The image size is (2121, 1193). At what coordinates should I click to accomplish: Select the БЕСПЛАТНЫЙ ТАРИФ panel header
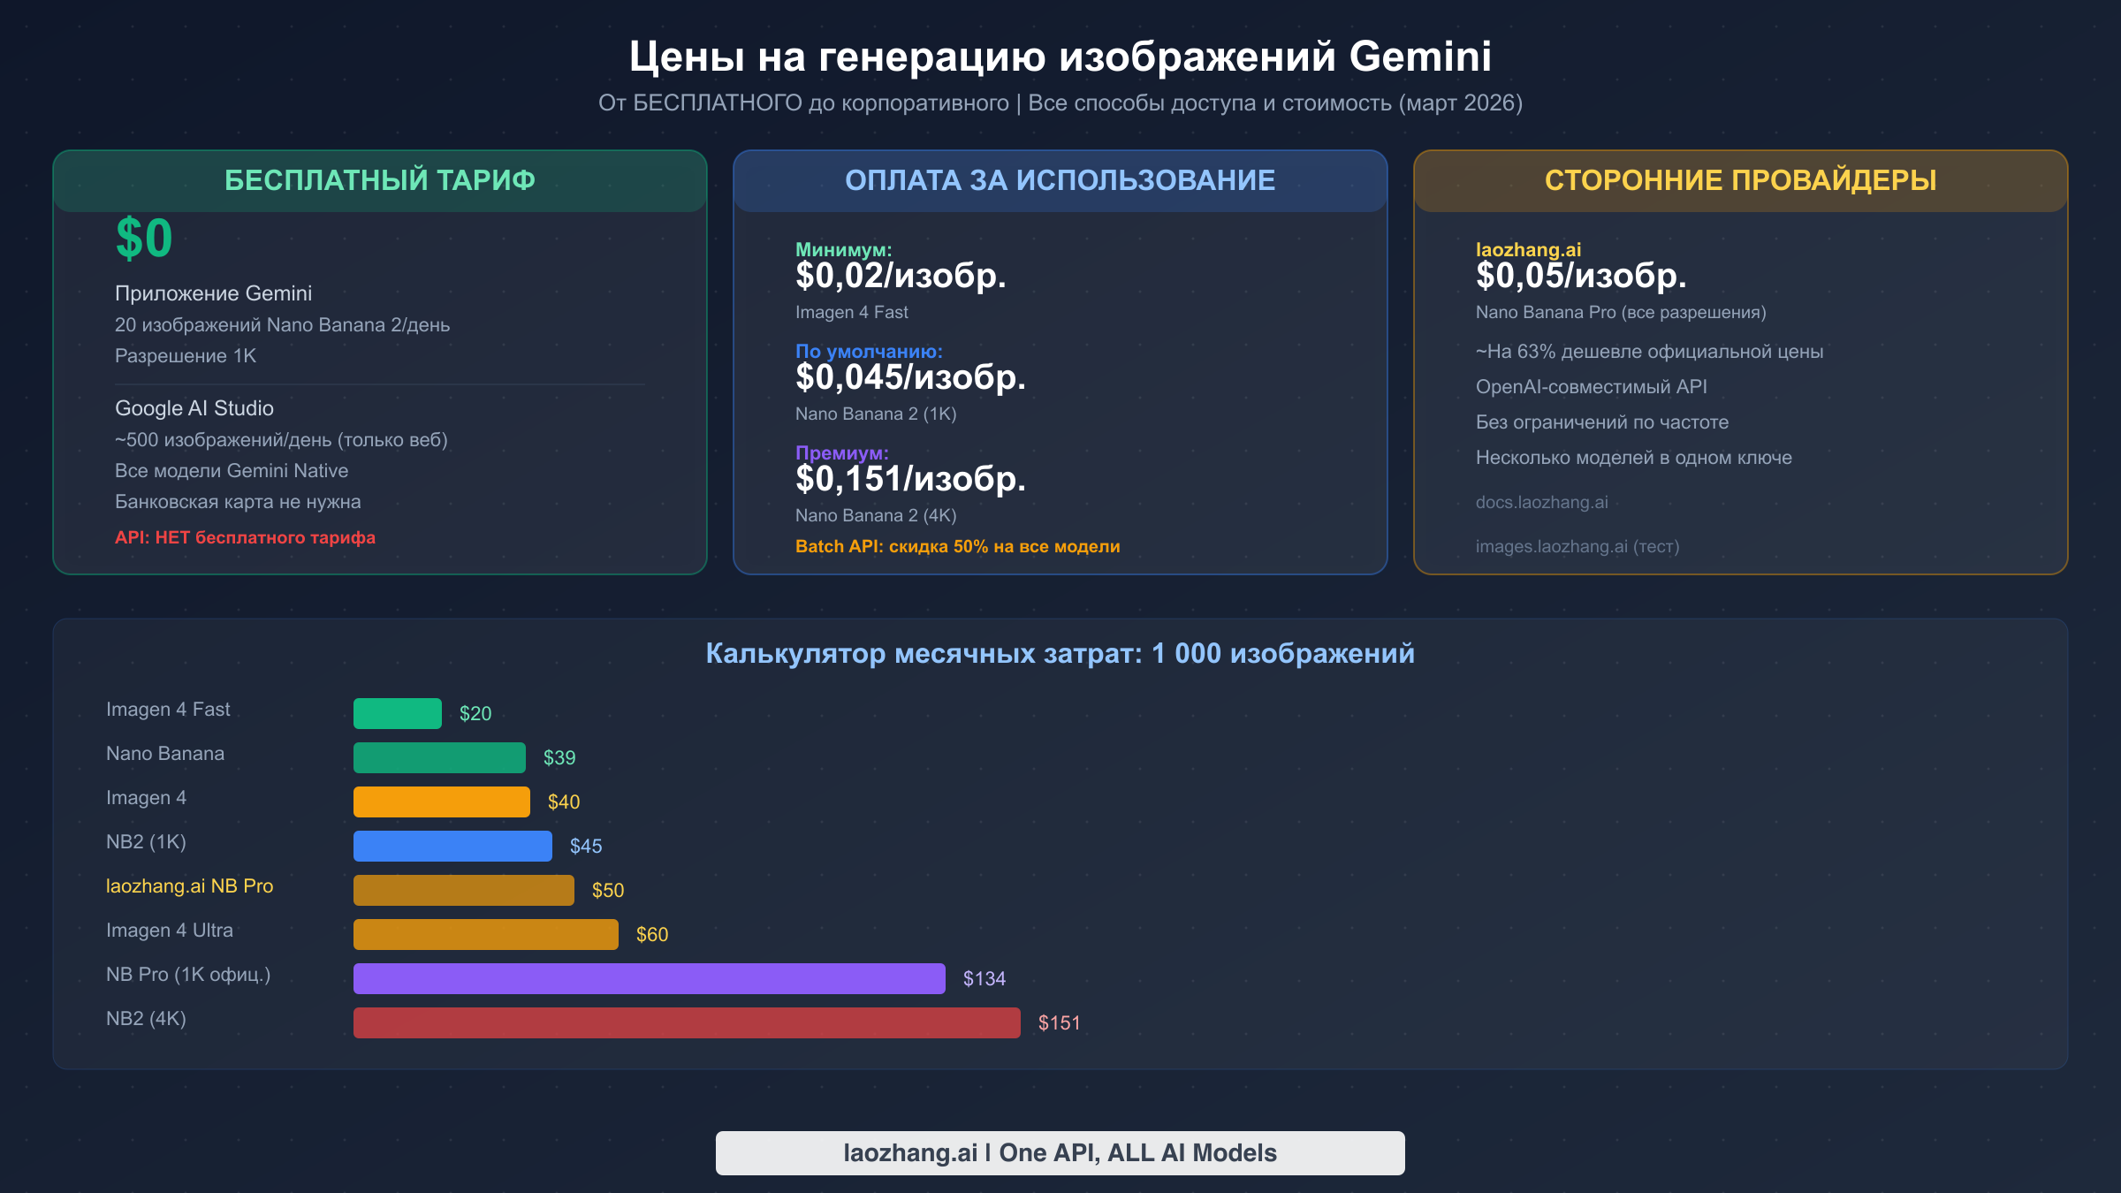(x=379, y=181)
